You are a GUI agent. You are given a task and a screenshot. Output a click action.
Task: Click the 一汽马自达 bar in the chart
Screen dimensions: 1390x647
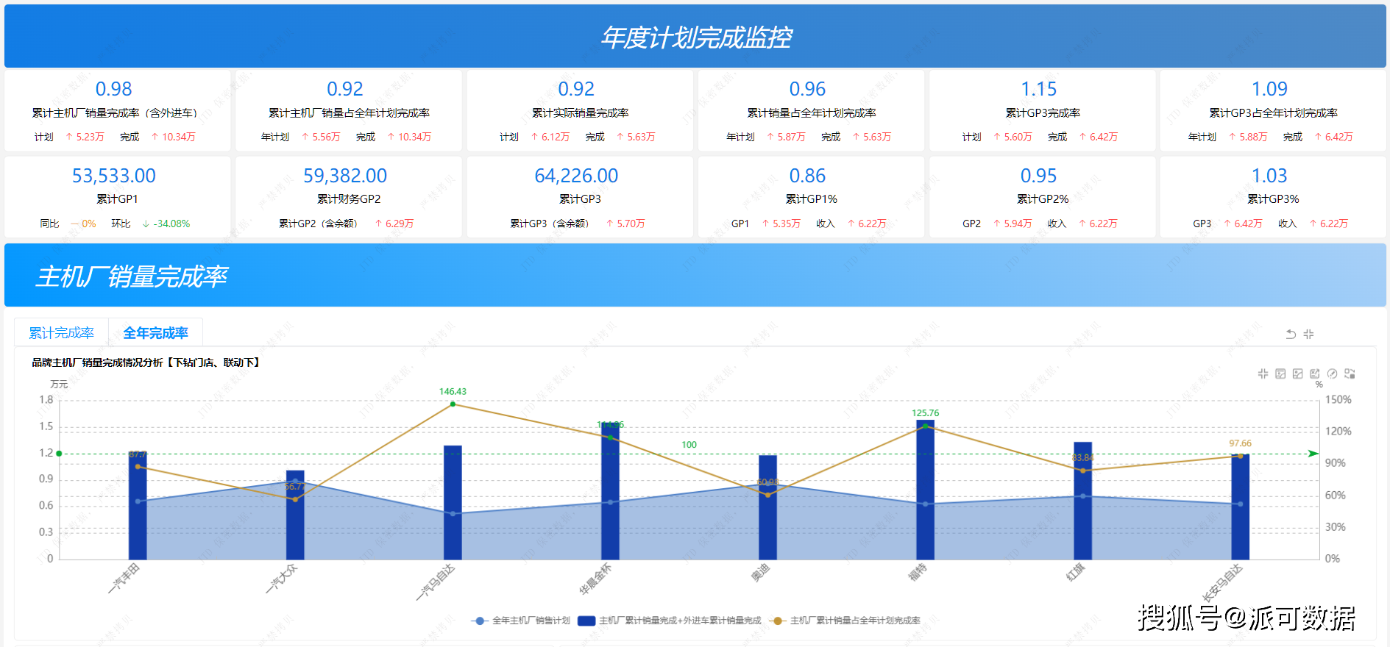click(x=453, y=503)
